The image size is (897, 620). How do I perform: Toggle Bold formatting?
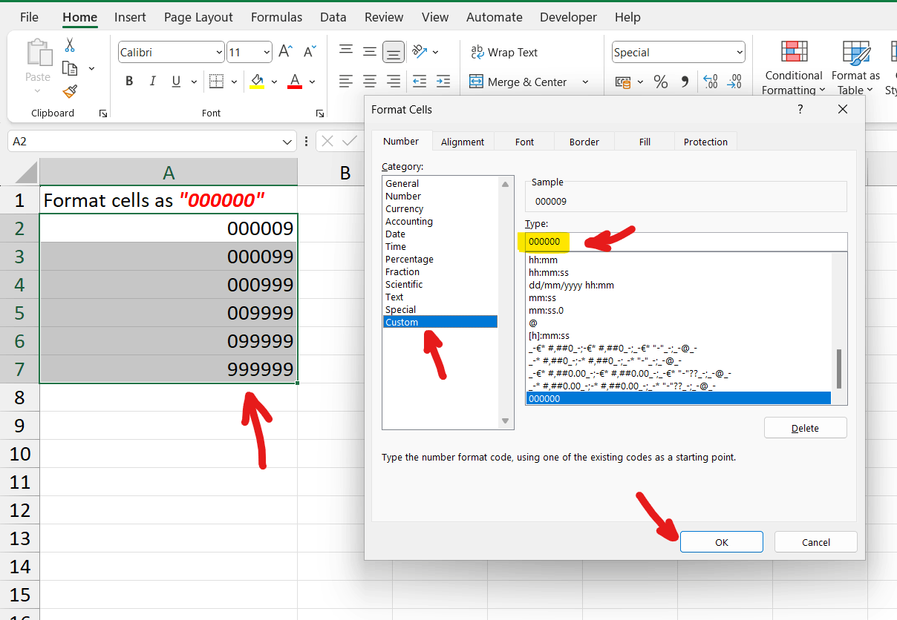click(x=129, y=82)
